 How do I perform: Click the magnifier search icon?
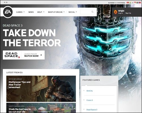(92, 12)
